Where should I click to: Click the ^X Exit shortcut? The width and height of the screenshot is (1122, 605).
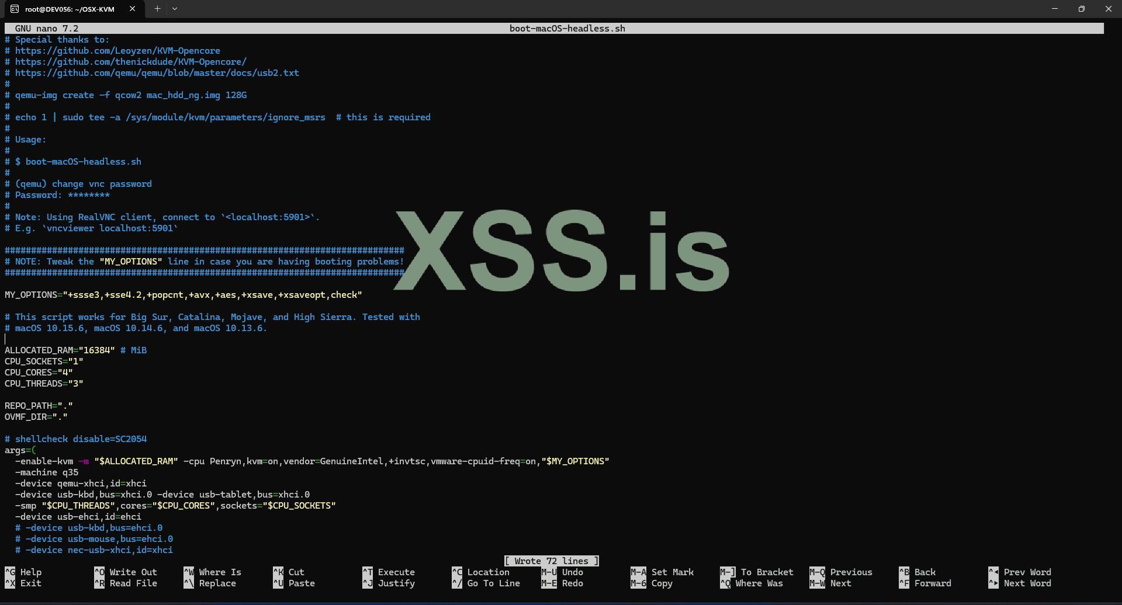[x=23, y=583]
